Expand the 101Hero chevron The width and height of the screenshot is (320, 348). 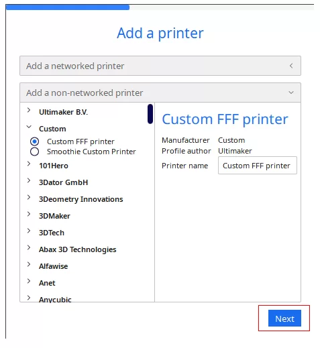(29, 164)
